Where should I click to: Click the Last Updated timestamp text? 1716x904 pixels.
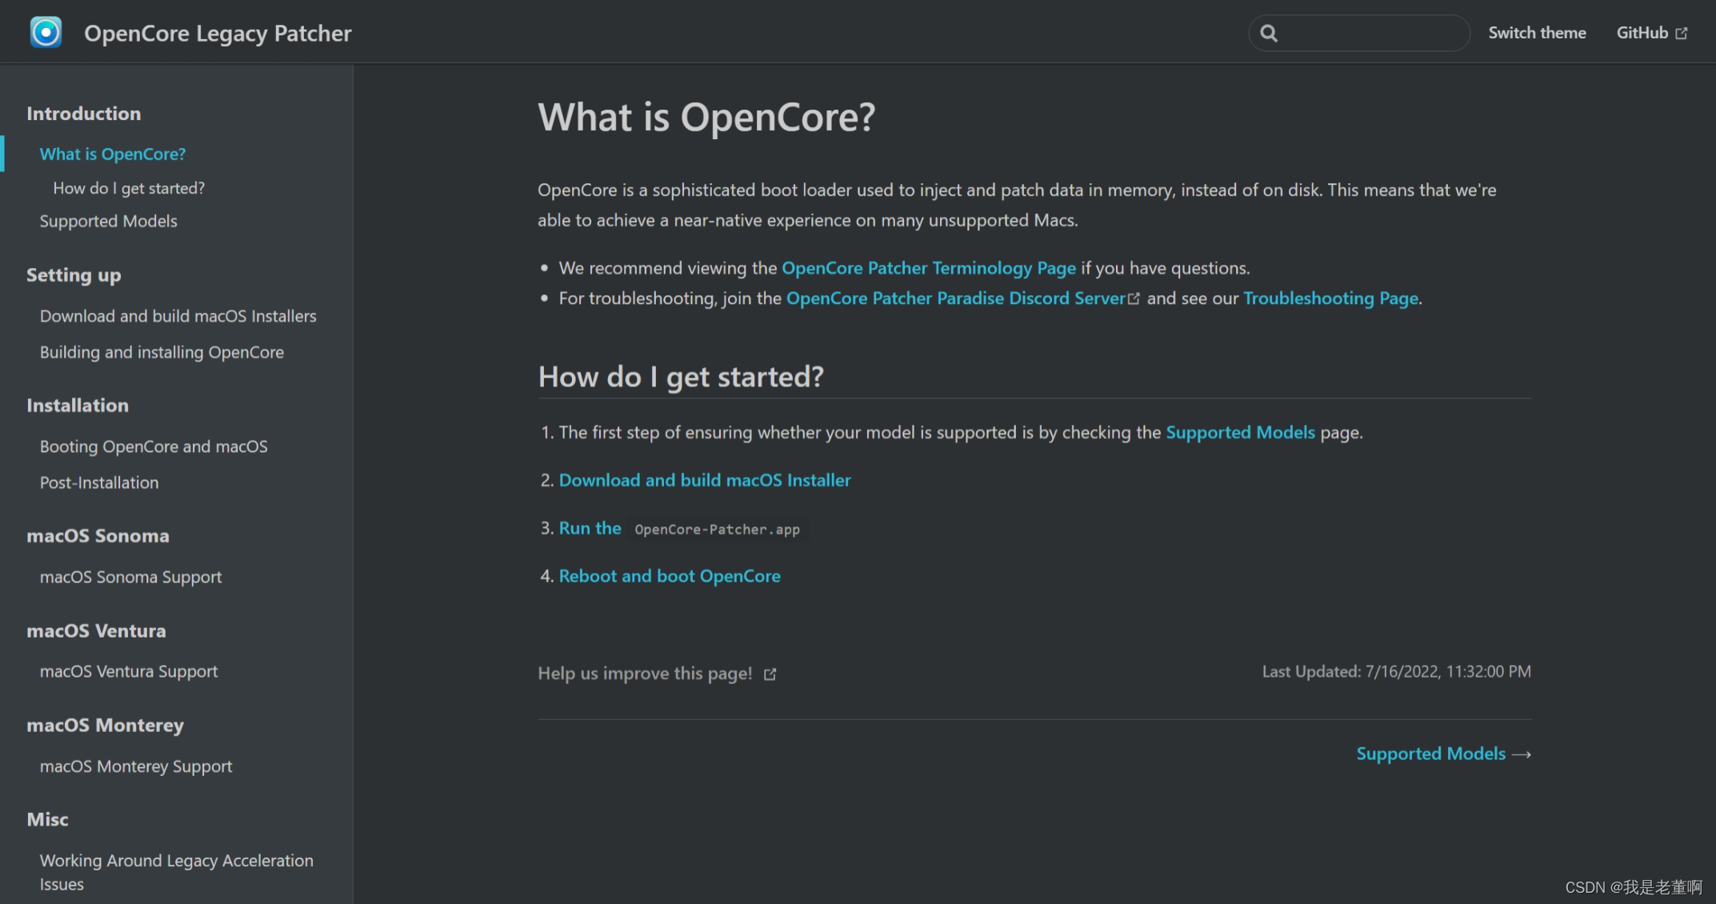click(x=1397, y=672)
